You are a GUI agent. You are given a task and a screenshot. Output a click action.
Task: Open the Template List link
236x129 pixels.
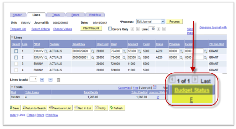pyautogui.click(x=18, y=29)
